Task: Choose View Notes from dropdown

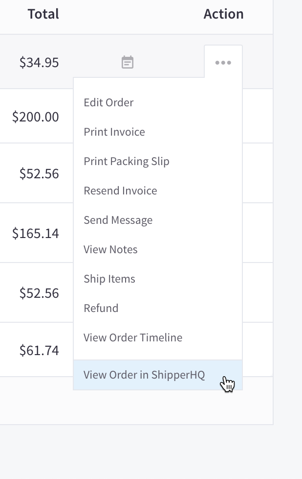Action: (x=110, y=249)
